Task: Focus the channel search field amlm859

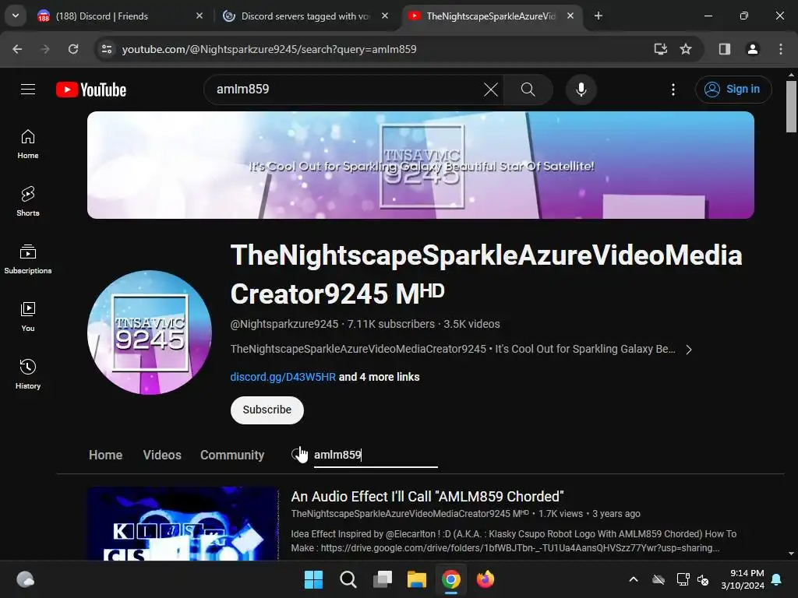Action: click(376, 455)
